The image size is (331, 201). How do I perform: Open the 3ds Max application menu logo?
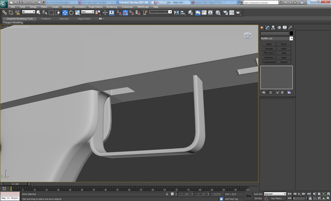point(4,4)
